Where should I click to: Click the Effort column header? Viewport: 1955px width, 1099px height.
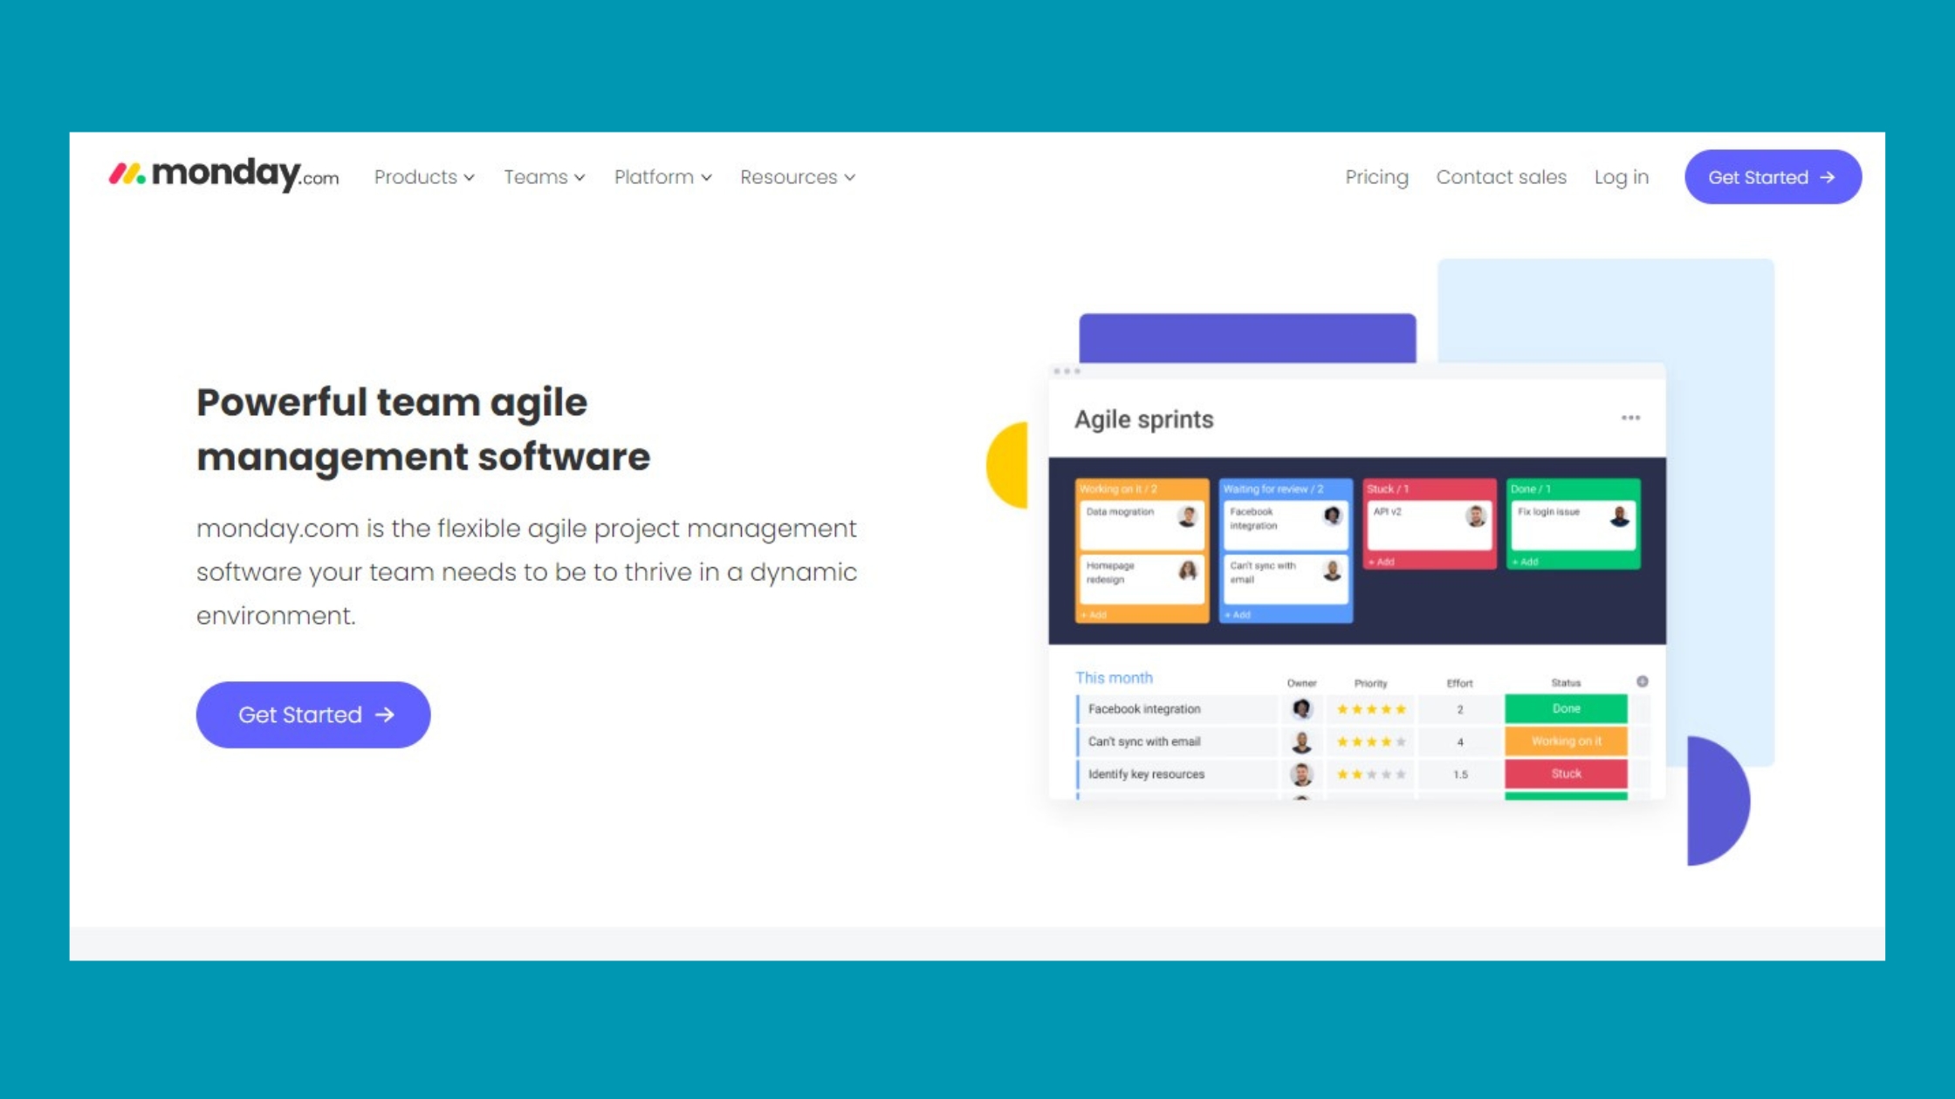1459,683
